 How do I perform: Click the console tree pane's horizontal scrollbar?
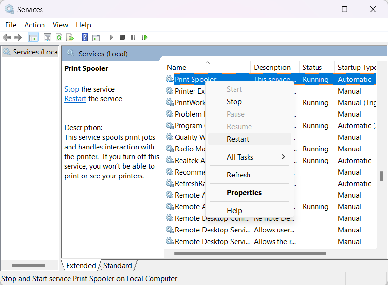click(x=28, y=265)
